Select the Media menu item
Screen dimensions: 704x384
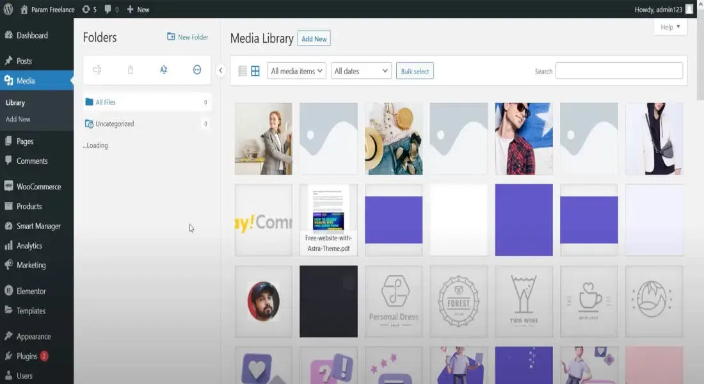[37, 81]
